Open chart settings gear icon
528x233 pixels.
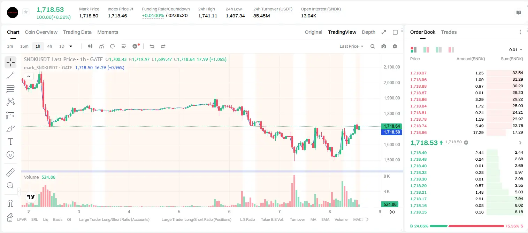click(395, 46)
